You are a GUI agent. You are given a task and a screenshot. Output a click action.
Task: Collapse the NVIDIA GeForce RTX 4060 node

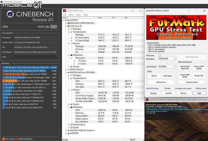[x=66, y=73]
